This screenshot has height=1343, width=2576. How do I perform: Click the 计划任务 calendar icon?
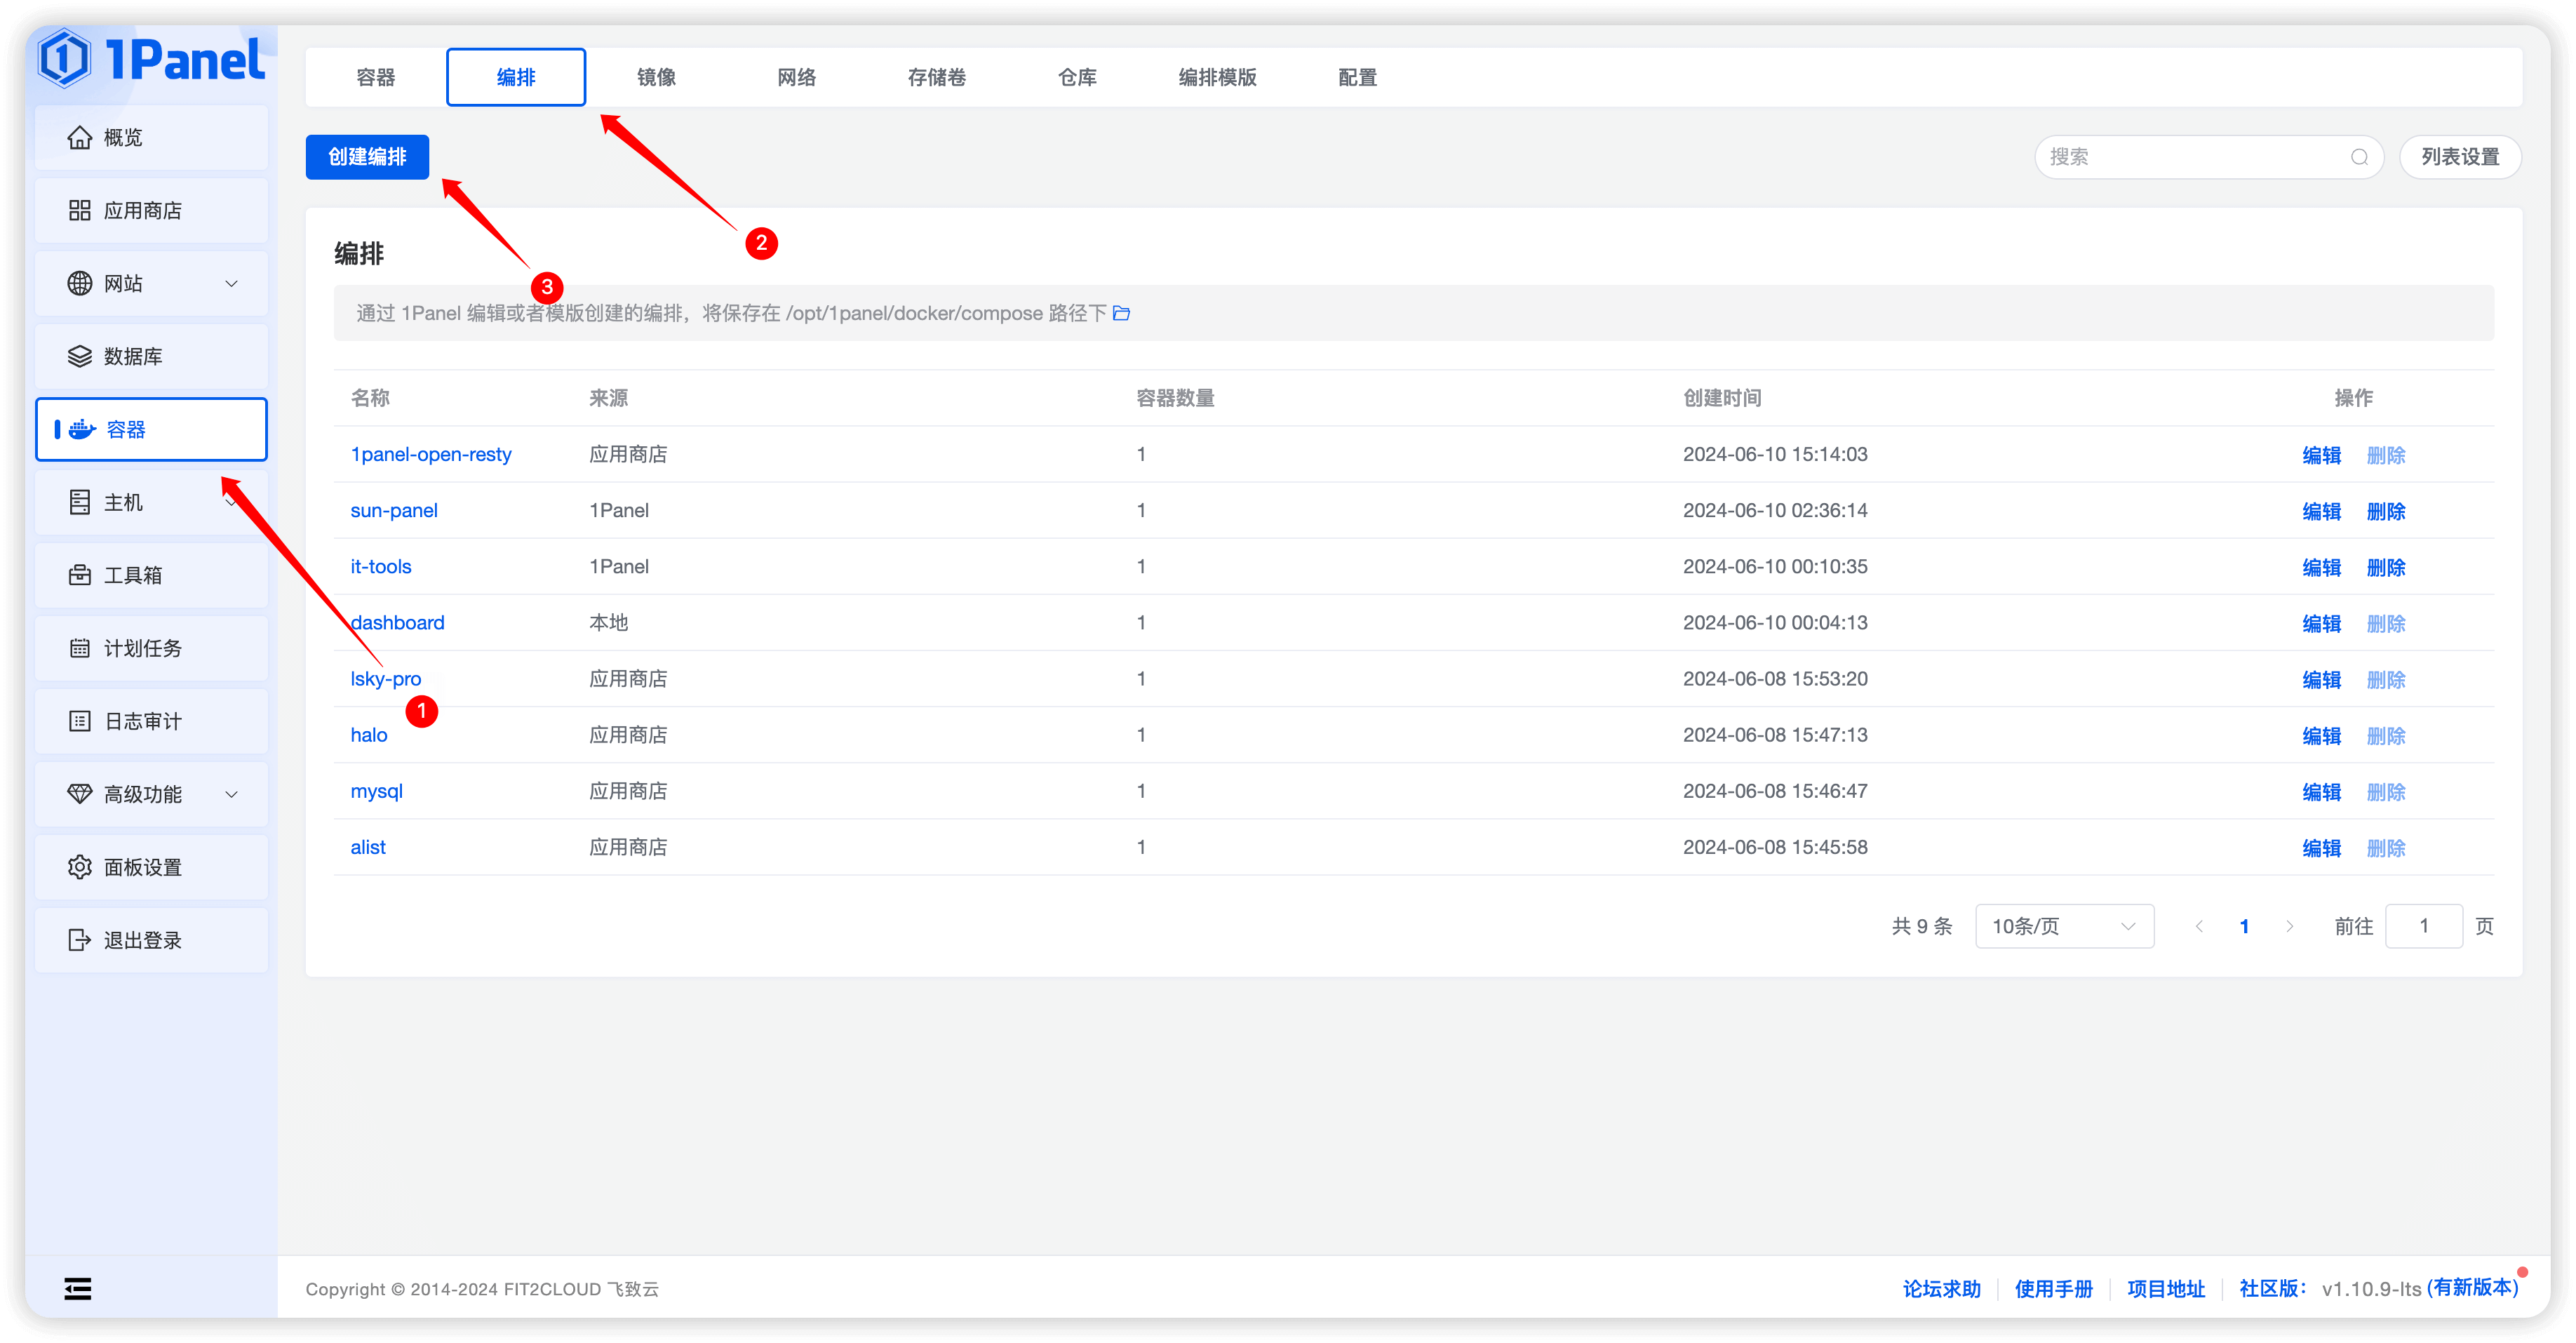point(79,648)
